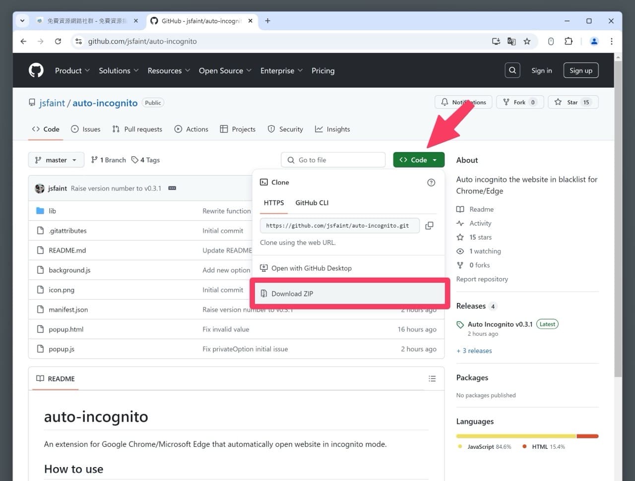Viewport: 635px width, 481px height.
Task: Open manifest.json file
Action: click(68, 309)
